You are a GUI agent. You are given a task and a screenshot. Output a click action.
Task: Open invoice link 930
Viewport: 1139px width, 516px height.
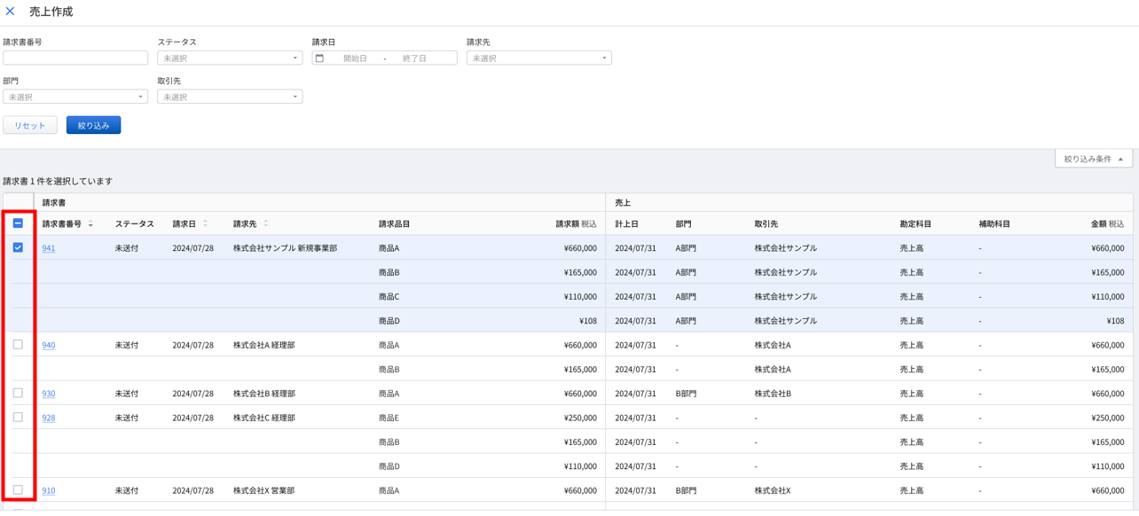49,394
